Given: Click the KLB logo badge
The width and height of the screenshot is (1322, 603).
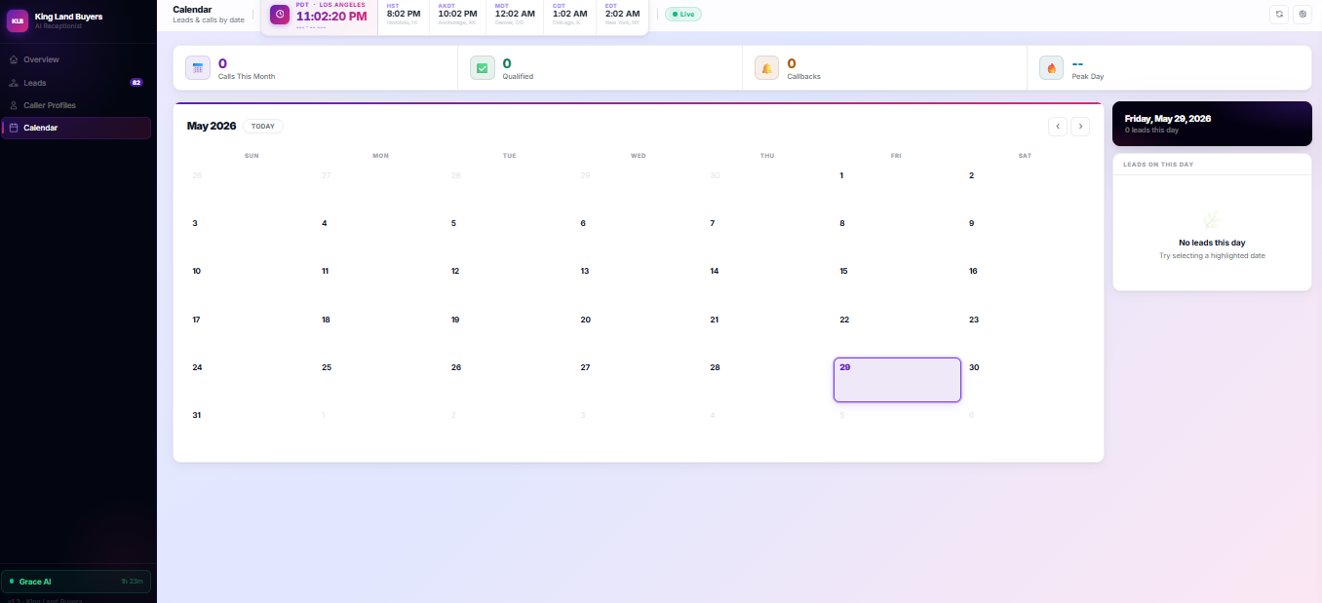Looking at the screenshot, I should (18, 20).
